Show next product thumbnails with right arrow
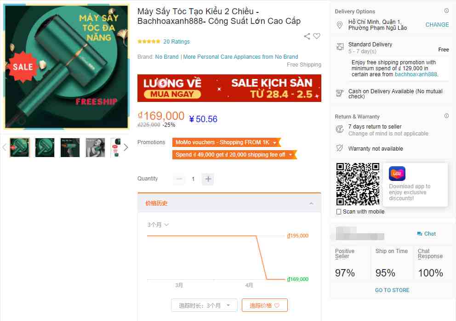The width and height of the screenshot is (456, 321). (x=125, y=147)
